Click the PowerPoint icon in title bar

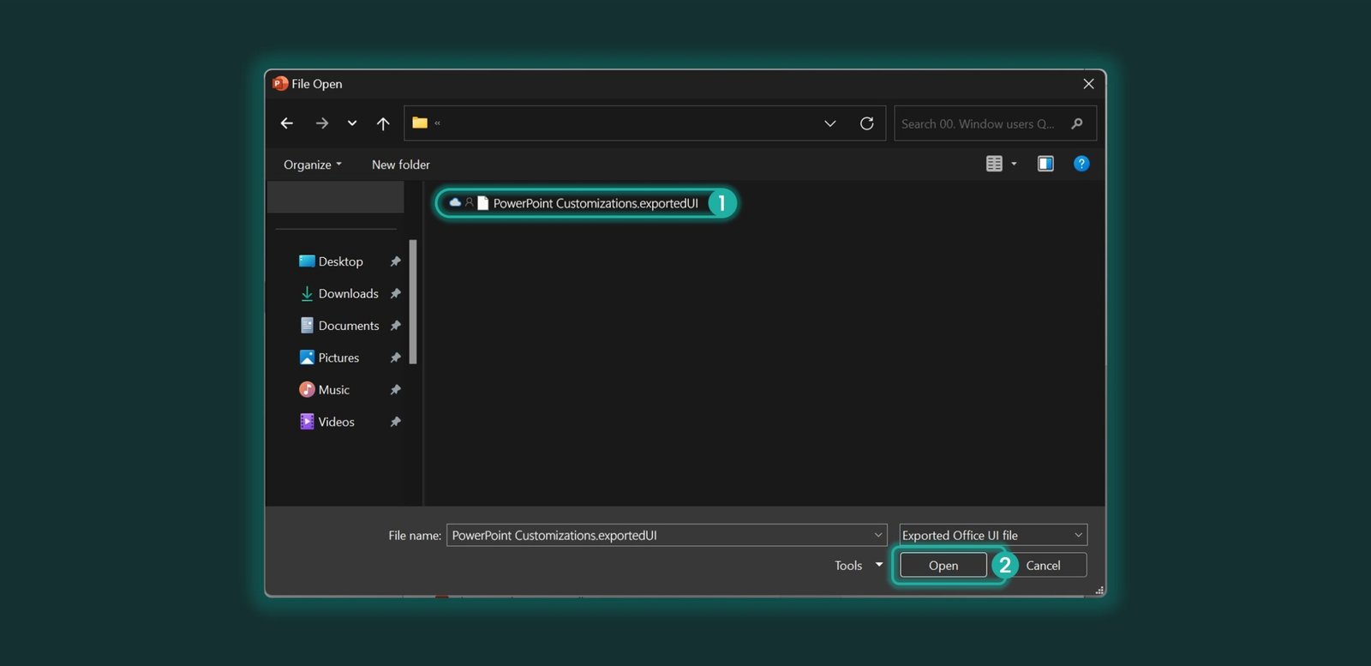pyautogui.click(x=280, y=83)
